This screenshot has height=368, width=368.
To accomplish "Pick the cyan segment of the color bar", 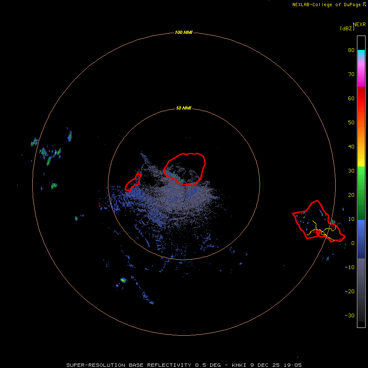I will click(361, 54).
